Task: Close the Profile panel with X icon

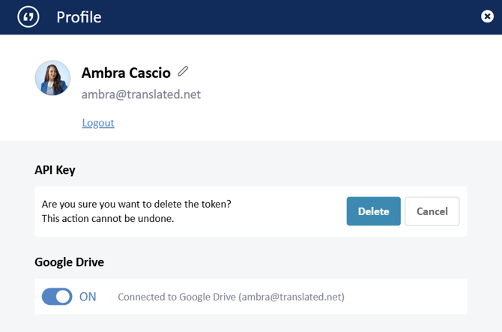Action: pyautogui.click(x=487, y=16)
